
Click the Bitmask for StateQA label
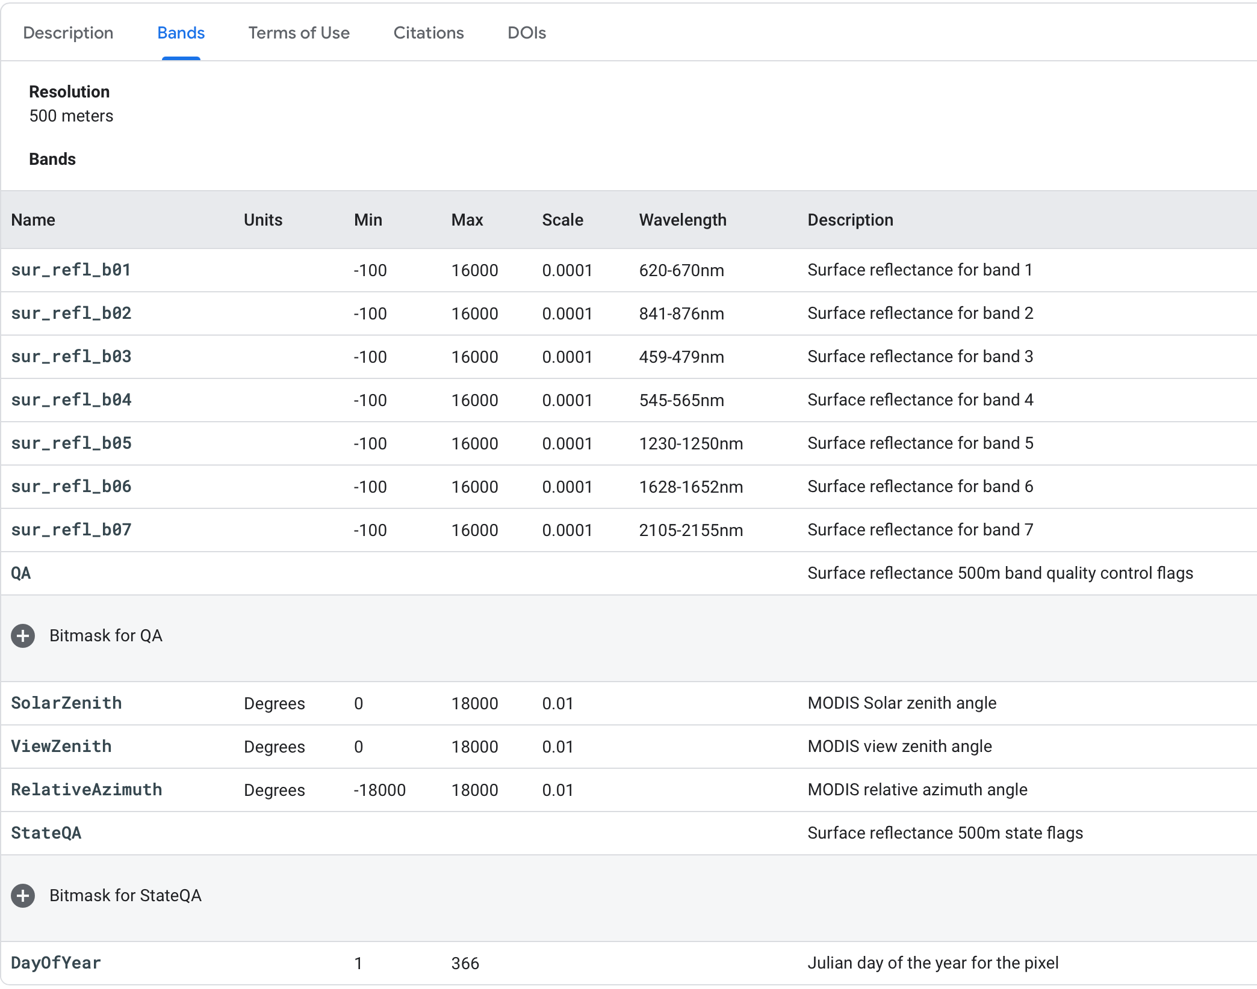(x=125, y=896)
